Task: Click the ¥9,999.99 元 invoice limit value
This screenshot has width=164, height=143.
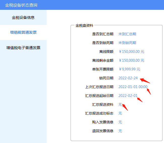Action: tap(129, 69)
